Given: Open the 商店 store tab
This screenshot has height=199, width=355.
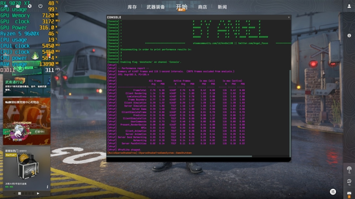Looking at the screenshot, I should tap(202, 7).
